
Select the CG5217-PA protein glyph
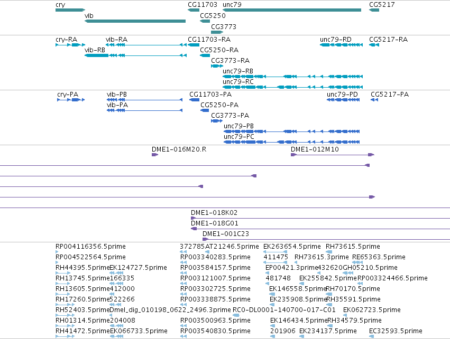pyautogui.click(x=374, y=100)
